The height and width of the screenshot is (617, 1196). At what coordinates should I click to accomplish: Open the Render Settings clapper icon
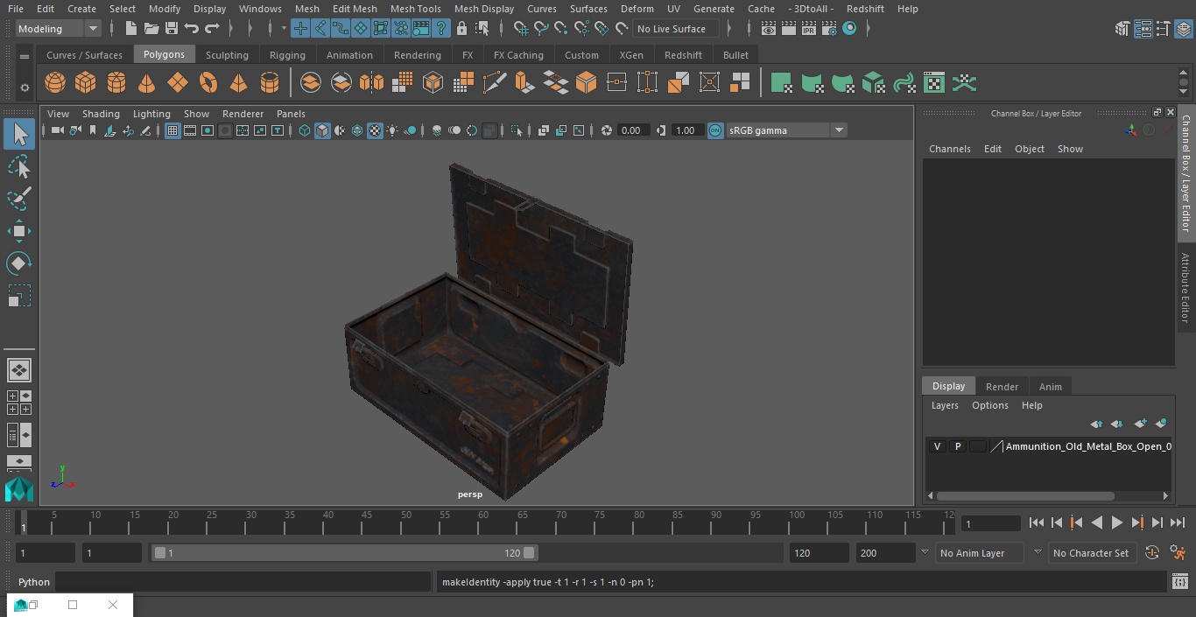[x=829, y=29]
